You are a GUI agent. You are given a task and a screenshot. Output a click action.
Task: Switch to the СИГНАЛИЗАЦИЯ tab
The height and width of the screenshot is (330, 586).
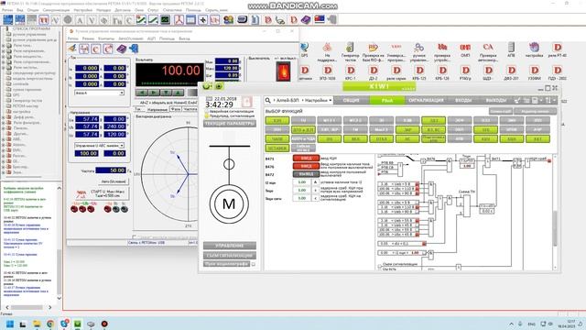coord(426,100)
